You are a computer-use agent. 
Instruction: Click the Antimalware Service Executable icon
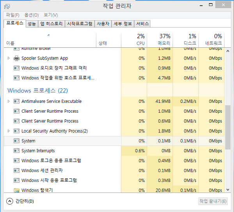(16, 101)
